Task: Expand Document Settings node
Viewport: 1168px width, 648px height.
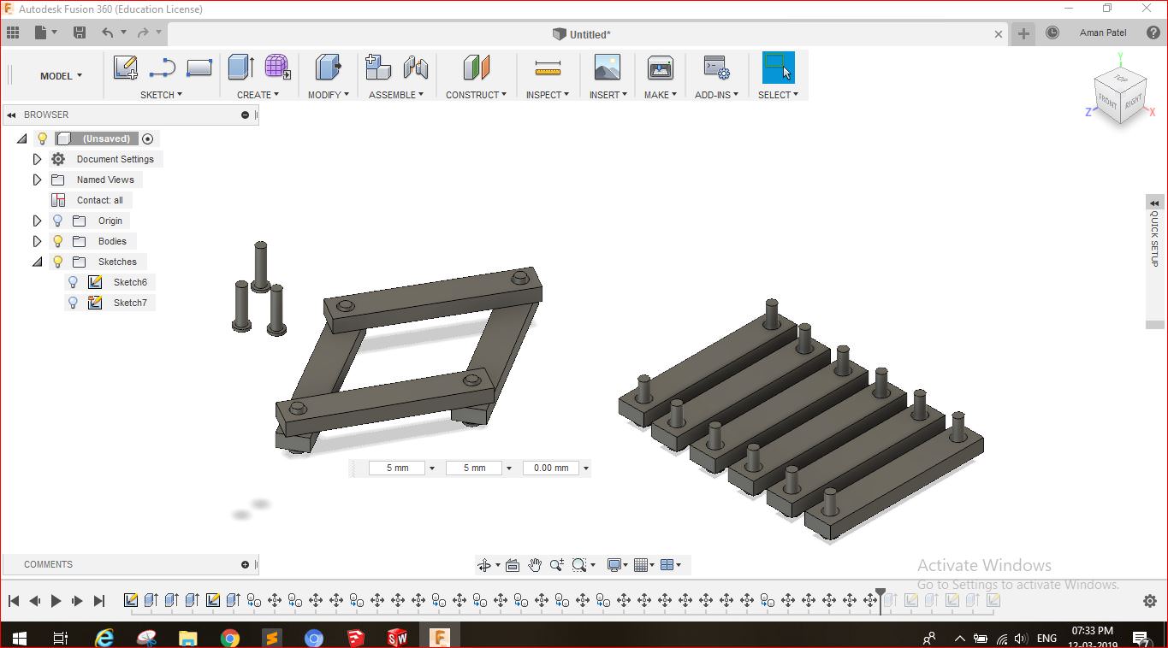Action: coord(37,159)
